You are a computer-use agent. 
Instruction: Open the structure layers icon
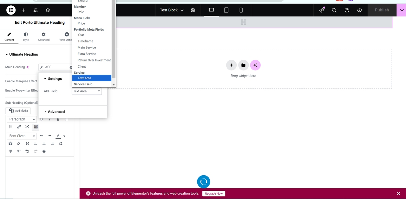point(48,10)
